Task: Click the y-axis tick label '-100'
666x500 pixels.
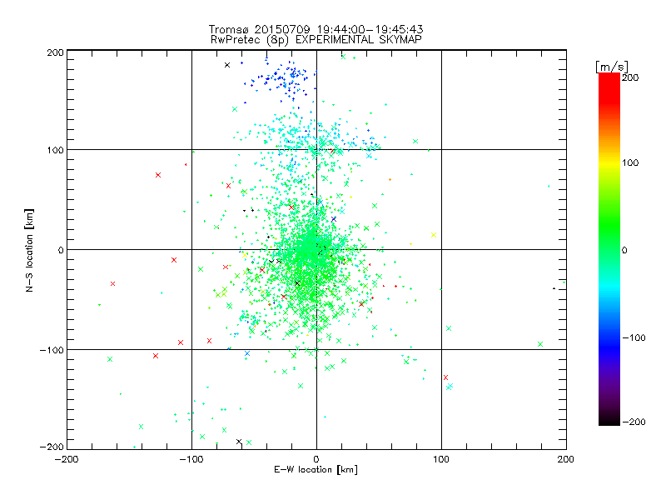Action: pos(52,350)
